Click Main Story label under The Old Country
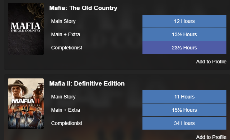The height and width of the screenshot is (140, 230). point(64,21)
